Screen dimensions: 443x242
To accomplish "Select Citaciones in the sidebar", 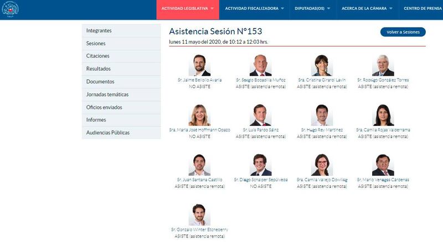I will (121, 56).
